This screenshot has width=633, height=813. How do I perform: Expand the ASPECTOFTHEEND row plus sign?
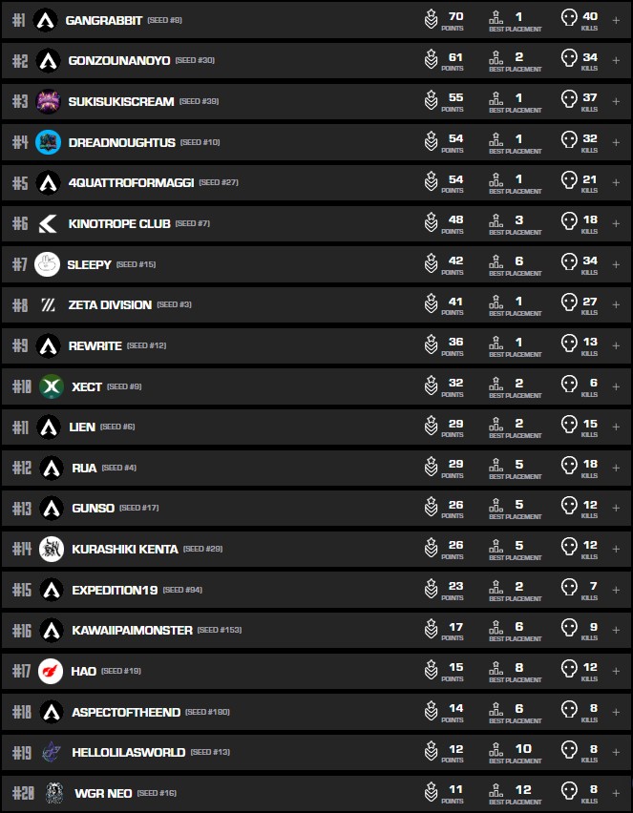coord(616,712)
